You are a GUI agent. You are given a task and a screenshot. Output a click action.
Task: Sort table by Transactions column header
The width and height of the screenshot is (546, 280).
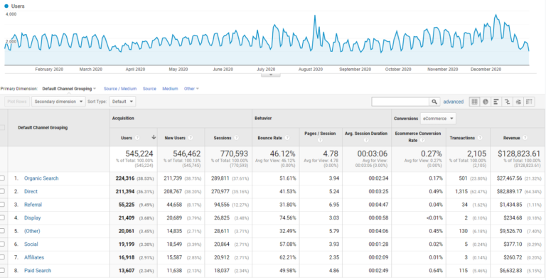pyautogui.click(x=461, y=138)
